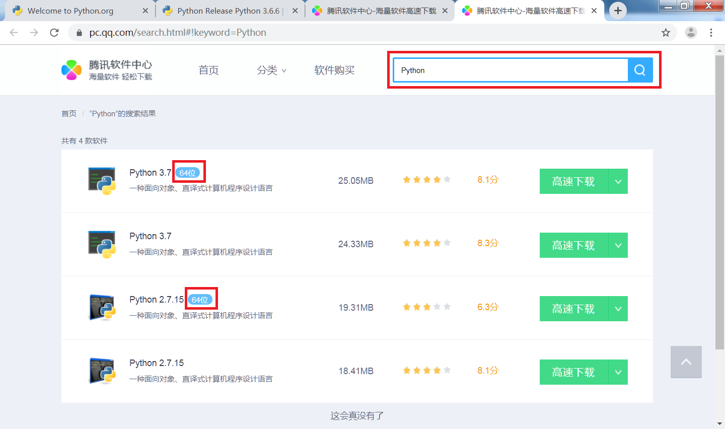
Task: Expand the 分类 navigation dropdown
Action: tap(271, 70)
